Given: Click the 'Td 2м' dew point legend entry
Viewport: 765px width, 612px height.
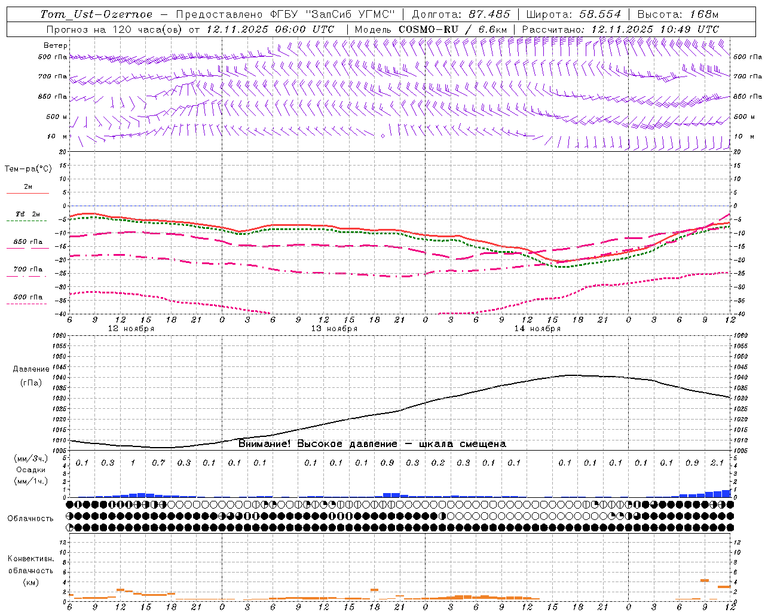Looking at the screenshot, I should (27, 214).
